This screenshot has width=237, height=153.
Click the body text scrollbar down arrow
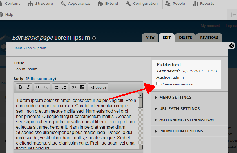point(140,147)
